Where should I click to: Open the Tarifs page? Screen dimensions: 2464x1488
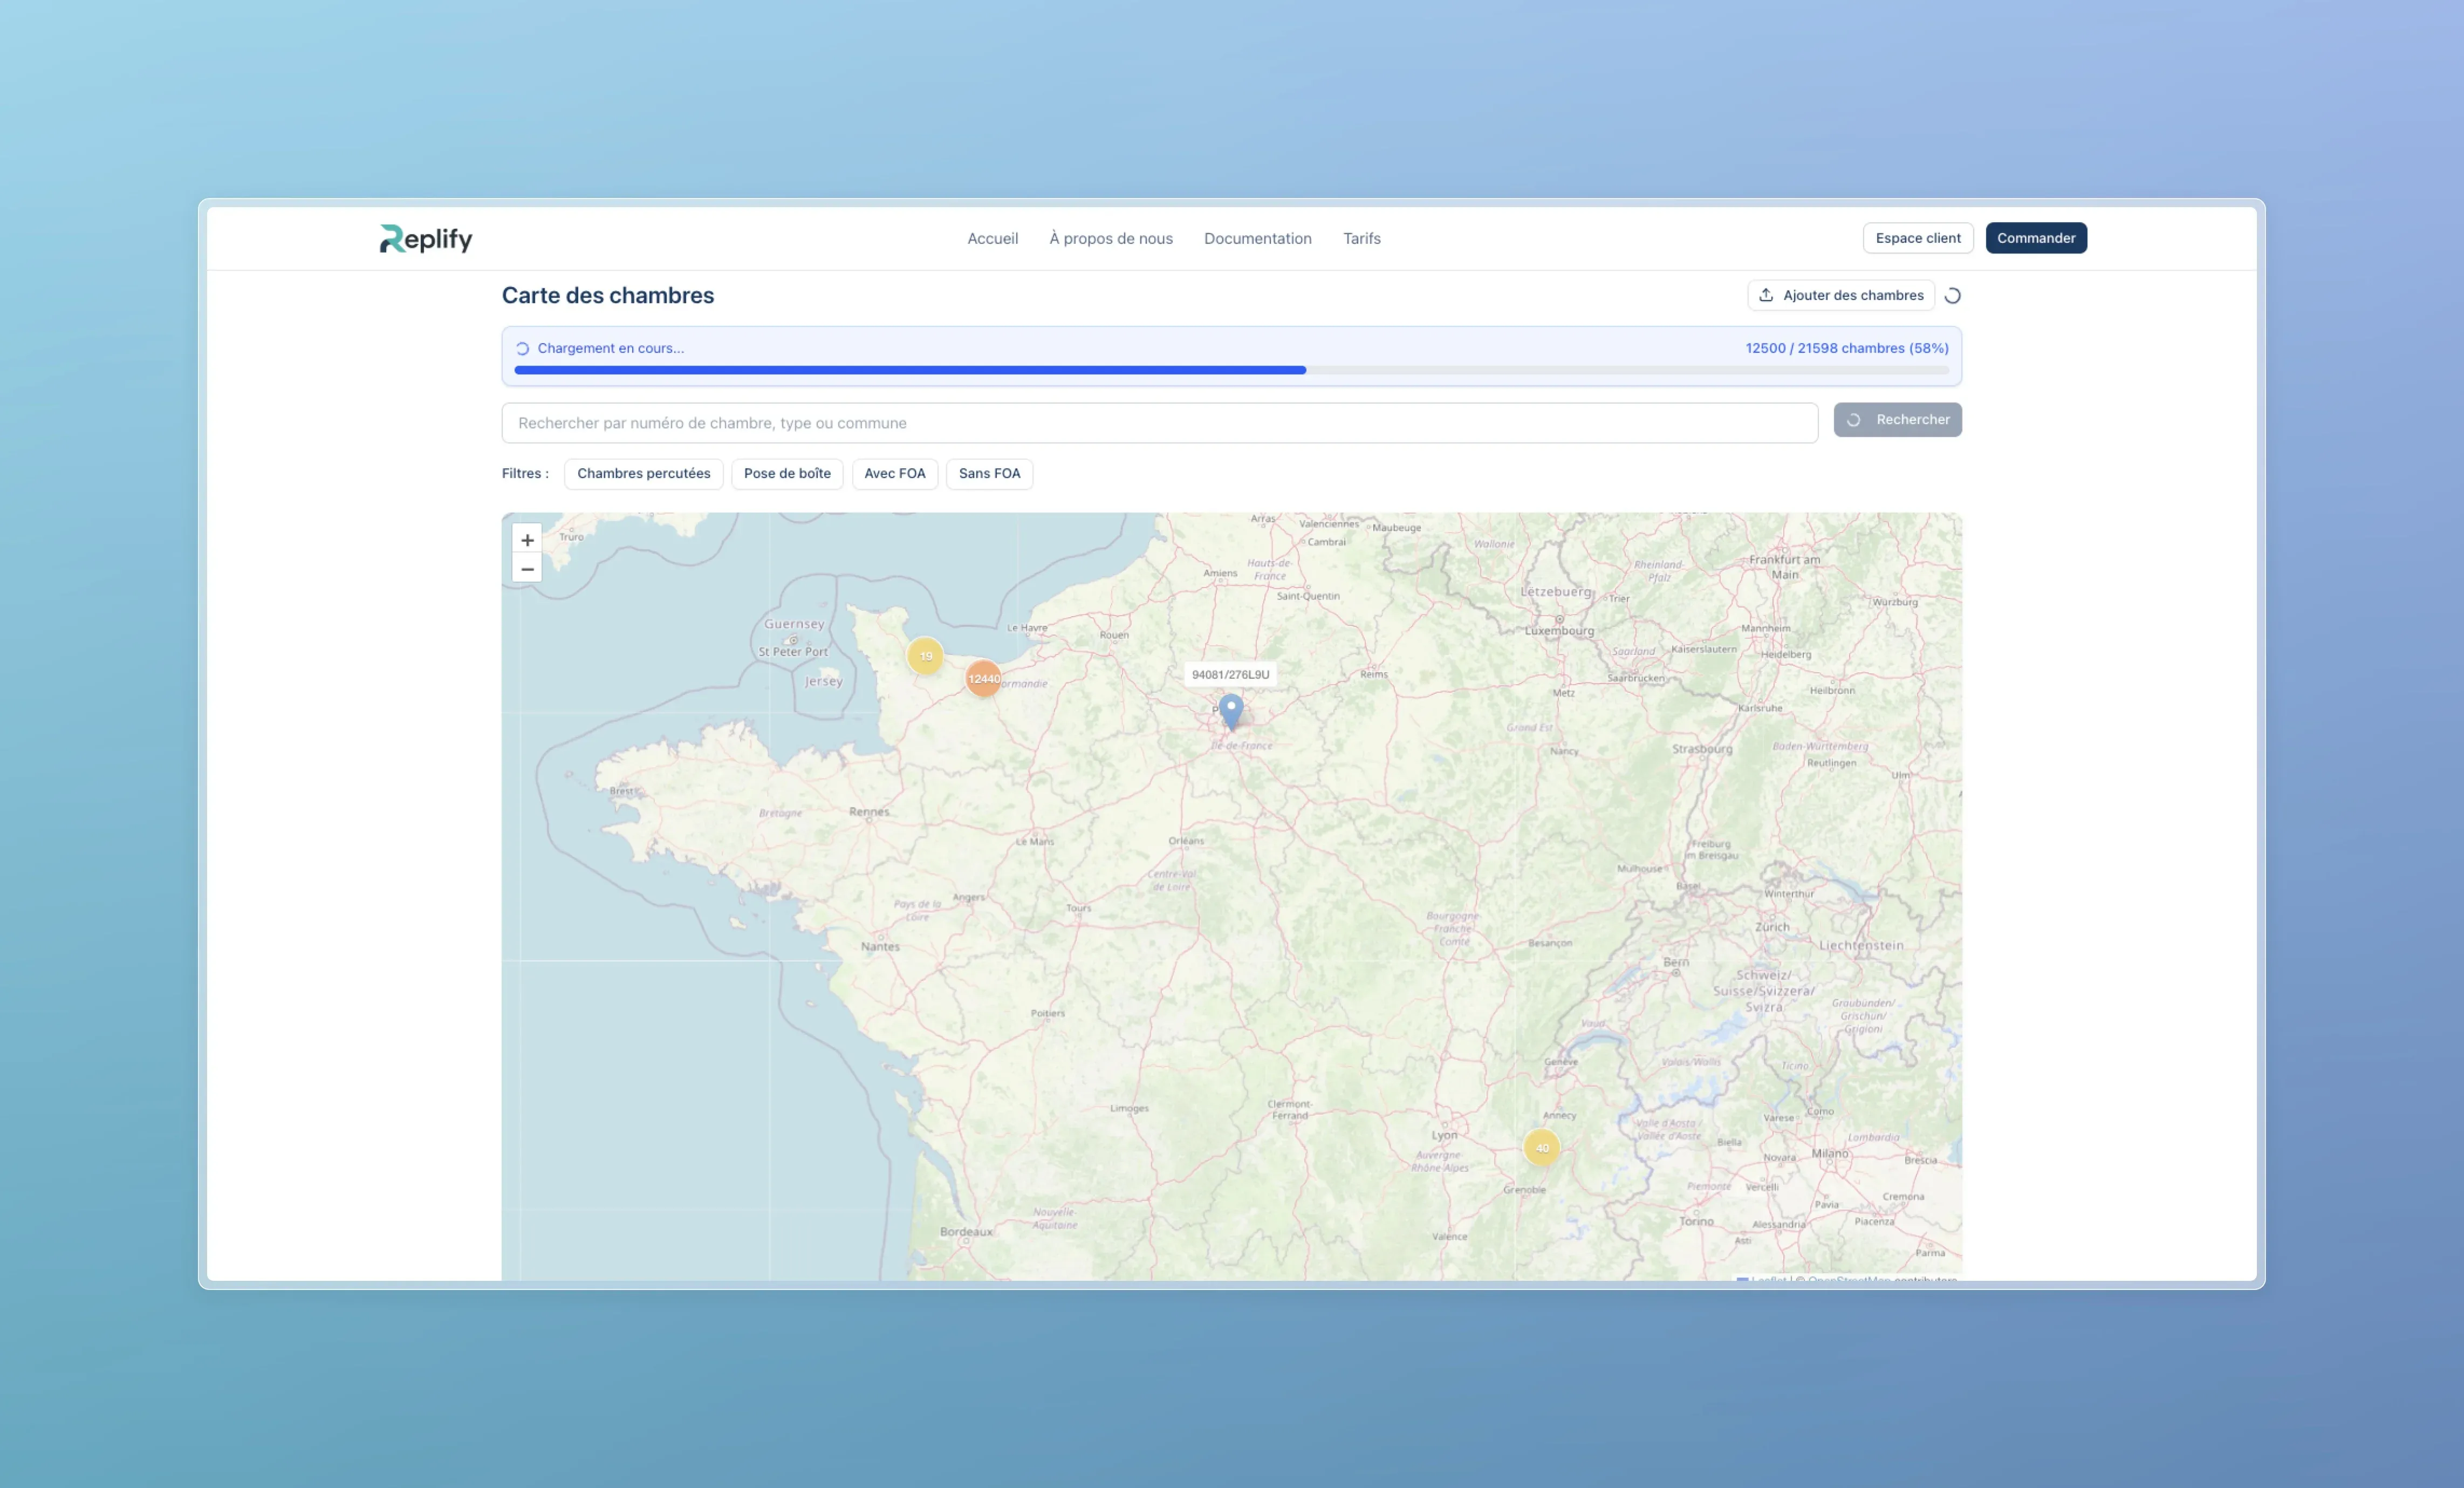point(1361,238)
